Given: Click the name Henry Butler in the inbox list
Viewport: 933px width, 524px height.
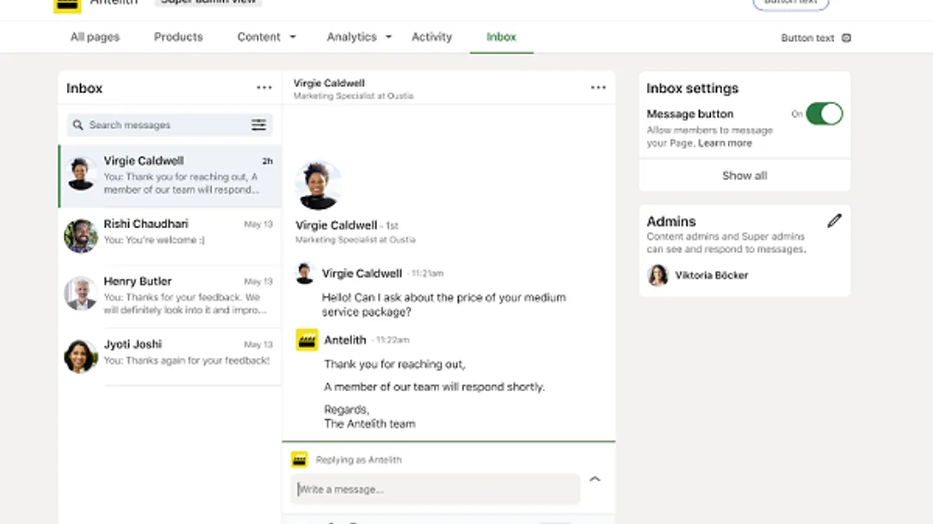Looking at the screenshot, I should 138,281.
